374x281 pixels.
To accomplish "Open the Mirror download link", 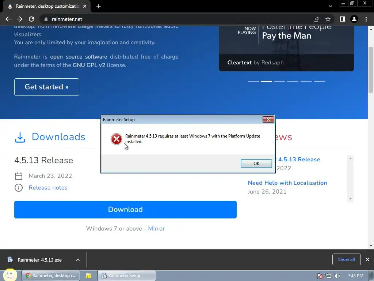I will click(156, 228).
